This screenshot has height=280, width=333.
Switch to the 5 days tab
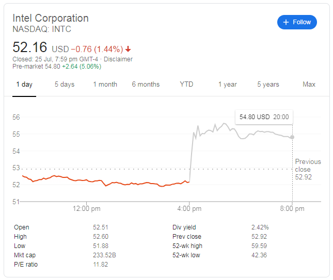point(65,85)
